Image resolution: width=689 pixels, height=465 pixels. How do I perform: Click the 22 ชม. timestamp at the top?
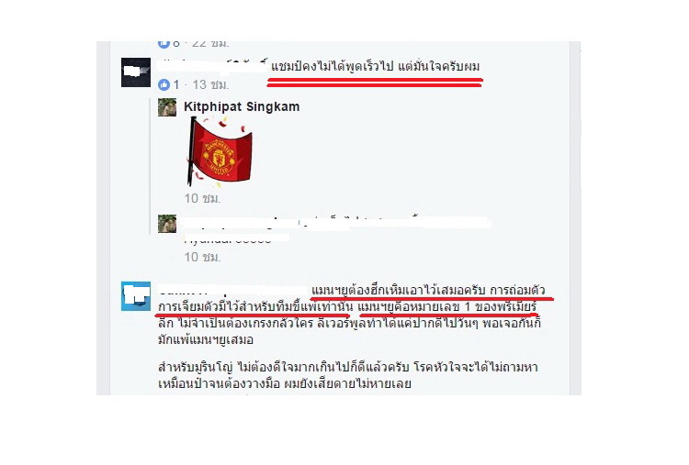click(x=210, y=44)
